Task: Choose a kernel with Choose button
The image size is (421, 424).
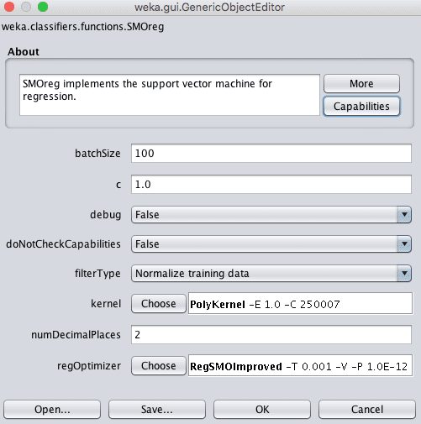Action: [x=159, y=304]
